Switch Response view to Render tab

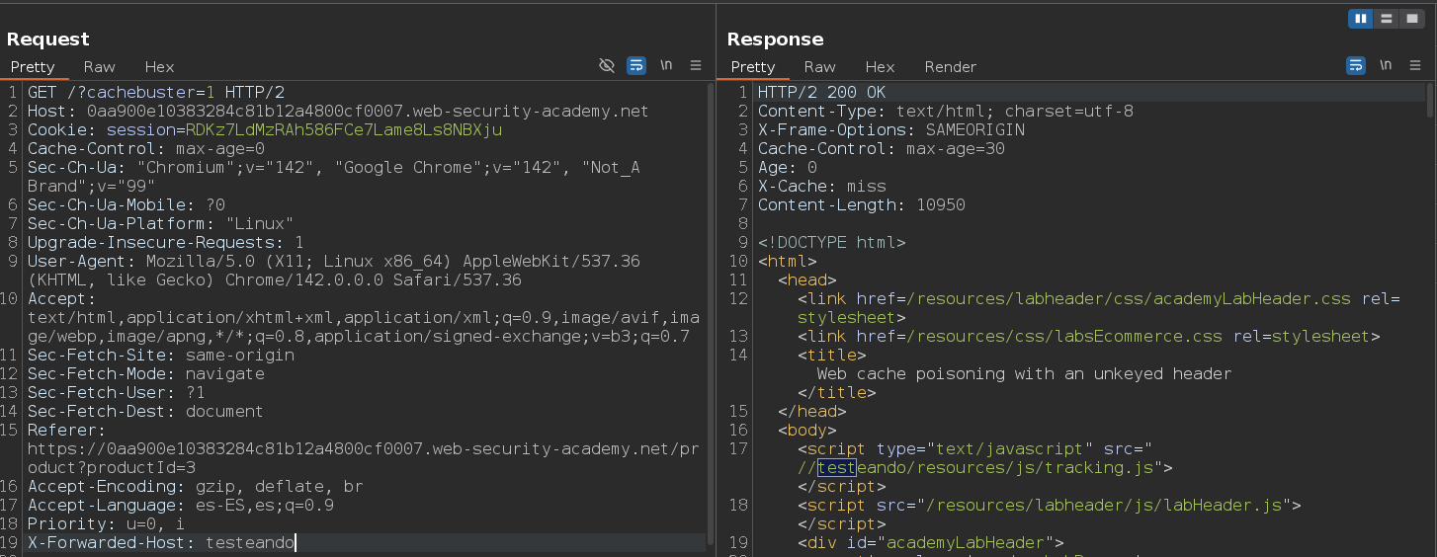[950, 67]
